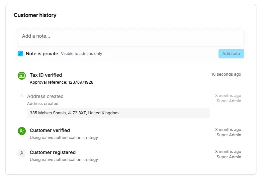The height and width of the screenshot is (178, 263).
Task: Click the Add note button
Action: (x=231, y=54)
